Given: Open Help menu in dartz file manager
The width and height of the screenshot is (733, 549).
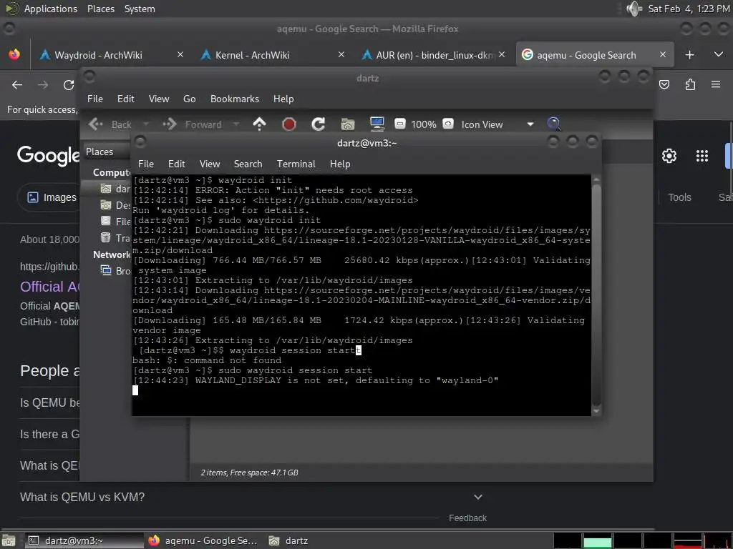Looking at the screenshot, I should point(283,99).
